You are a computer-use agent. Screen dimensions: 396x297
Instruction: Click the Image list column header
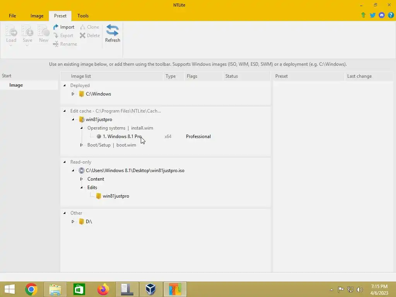coord(112,76)
